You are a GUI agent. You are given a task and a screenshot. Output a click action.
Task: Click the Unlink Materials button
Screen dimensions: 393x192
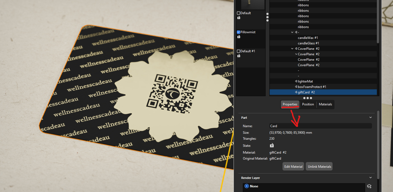click(319, 167)
